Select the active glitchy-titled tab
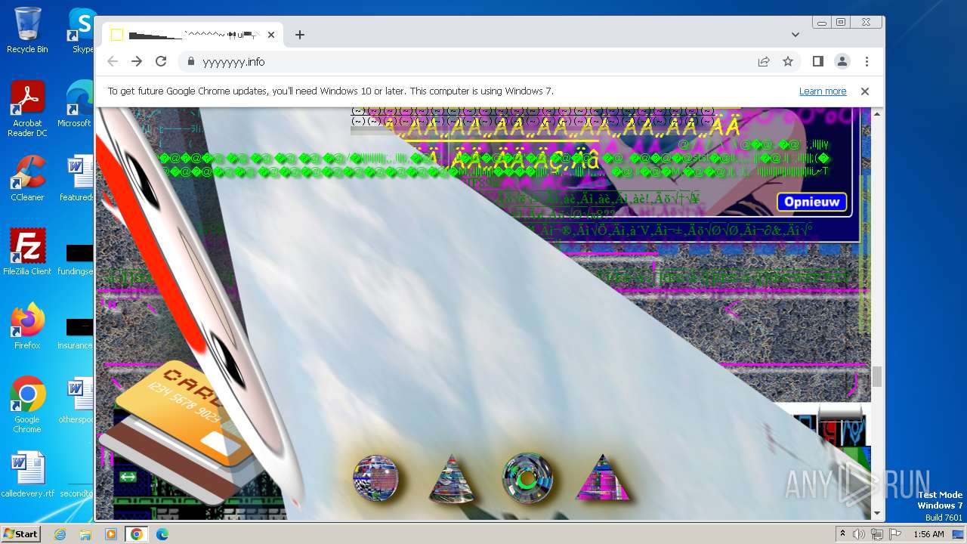The image size is (967, 544). pyautogui.click(x=193, y=35)
